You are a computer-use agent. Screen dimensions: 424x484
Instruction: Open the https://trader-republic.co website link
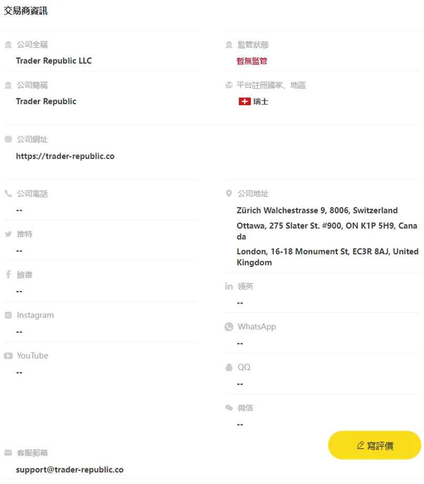pyautogui.click(x=65, y=156)
